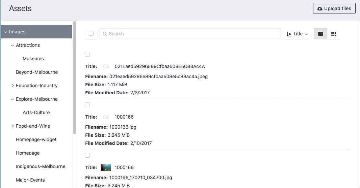Check the box for asset 021Eaed59296E89Cfbaa508E5C88Ac4A
This screenshot has width=360, height=188.
[87, 54]
